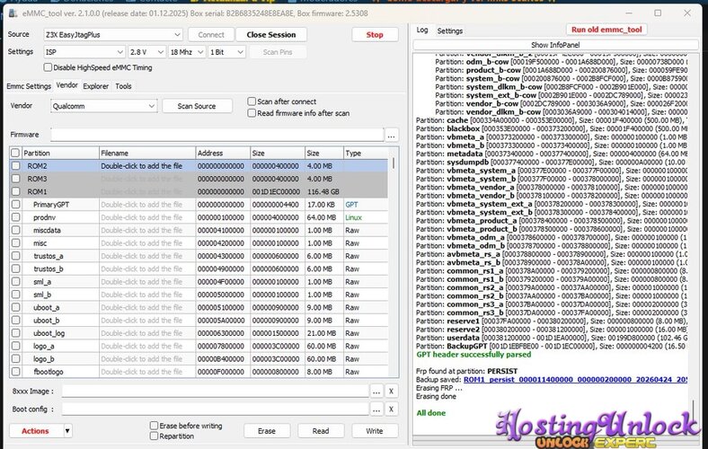Click the Erase button

(267, 431)
